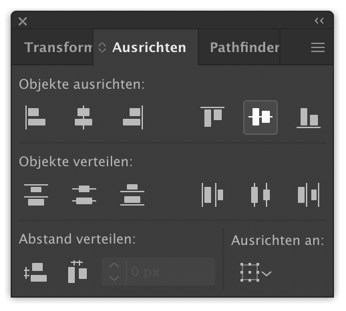
Task: Distribute objects by horizontal centers
Action: [261, 195]
